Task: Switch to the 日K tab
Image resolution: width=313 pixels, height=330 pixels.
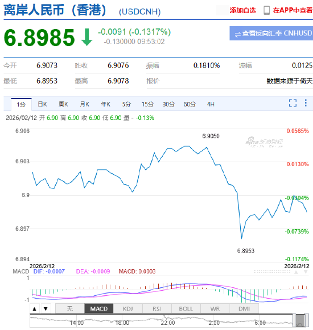Action: click(x=42, y=104)
